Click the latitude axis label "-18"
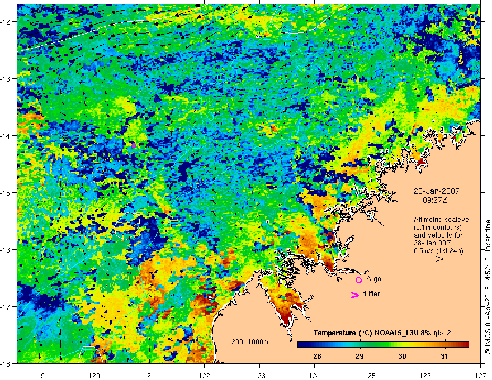Viewport: 492px width, 380px height. pyautogui.click(x=6, y=363)
